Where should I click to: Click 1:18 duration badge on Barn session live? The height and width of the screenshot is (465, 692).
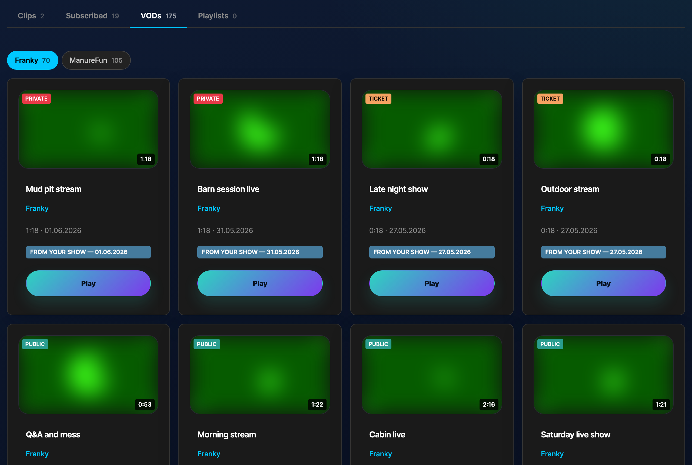(318, 159)
